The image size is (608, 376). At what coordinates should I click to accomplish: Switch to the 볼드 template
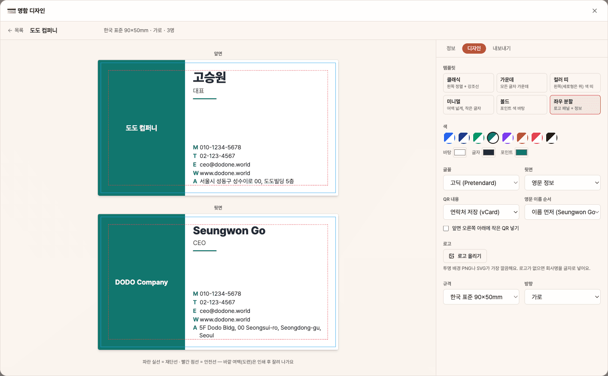pos(522,105)
